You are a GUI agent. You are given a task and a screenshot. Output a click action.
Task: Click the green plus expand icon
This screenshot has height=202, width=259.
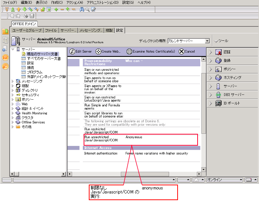[x=56, y=9]
